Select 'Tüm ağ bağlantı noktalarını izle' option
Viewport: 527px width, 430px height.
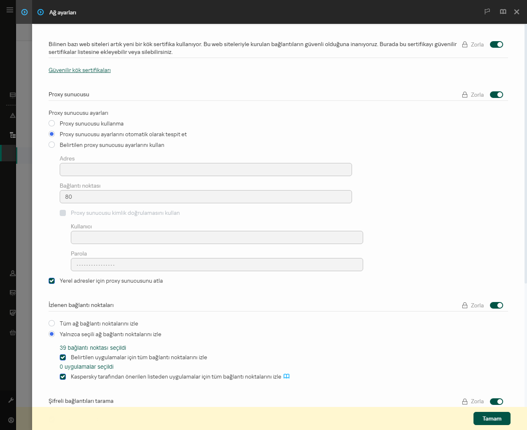point(52,323)
